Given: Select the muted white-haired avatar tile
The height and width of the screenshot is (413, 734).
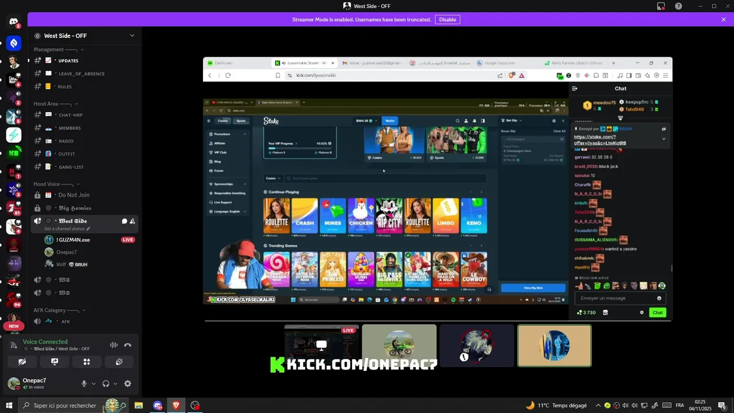Looking at the screenshot, I should [x=477, y=345].
